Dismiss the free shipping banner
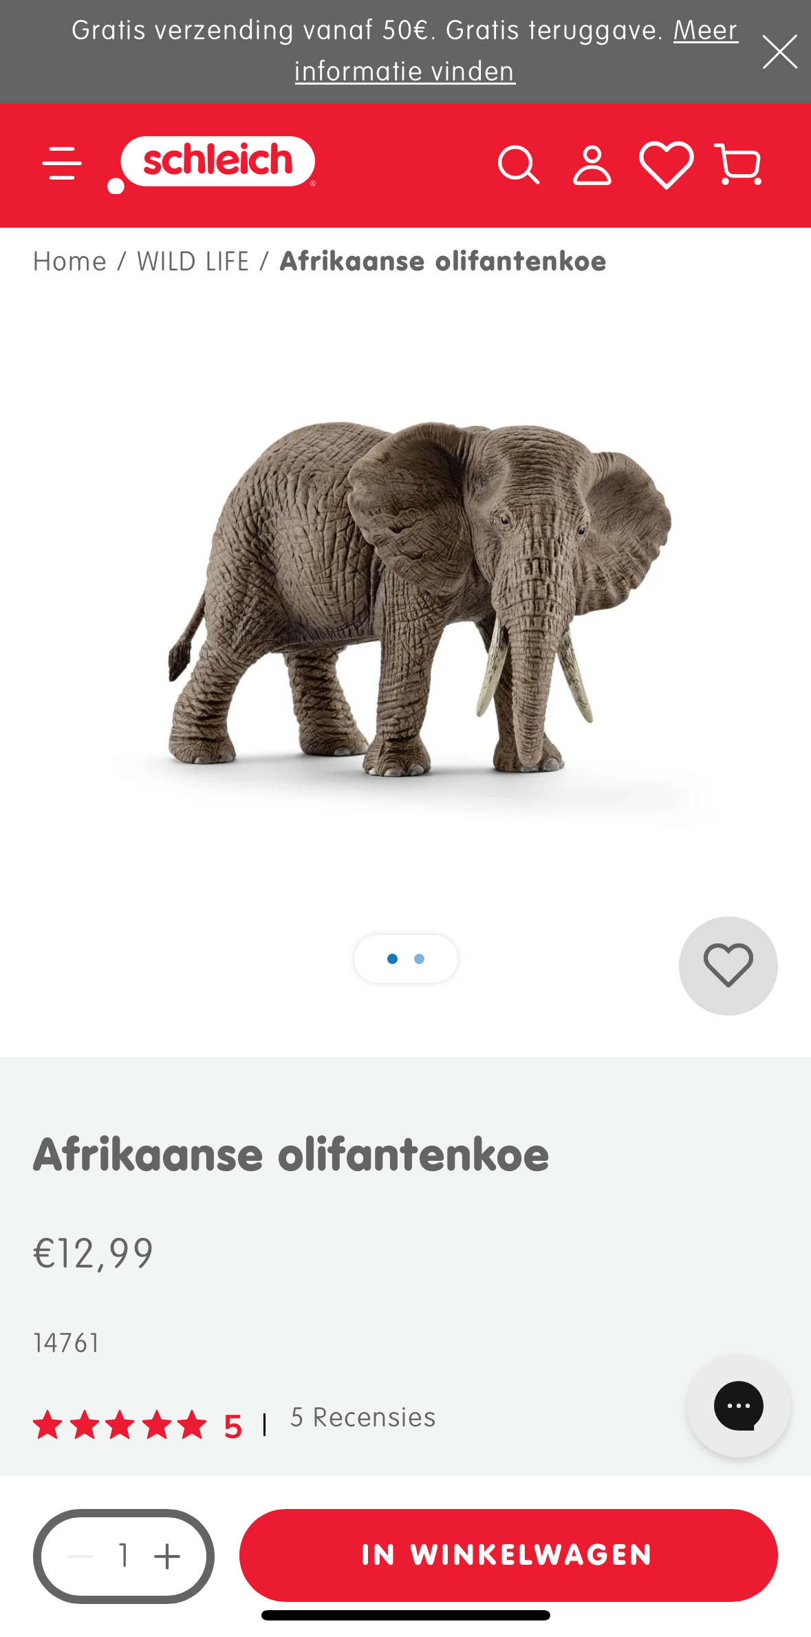The image size is (811, 1637). coord(779,52)
